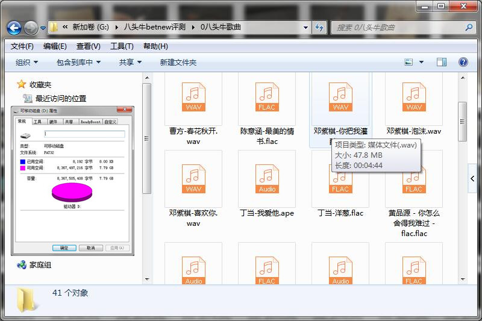482x321 pixels.
Task: Expand the 共享 toolbar dropdown
Action: pos(130,63)
